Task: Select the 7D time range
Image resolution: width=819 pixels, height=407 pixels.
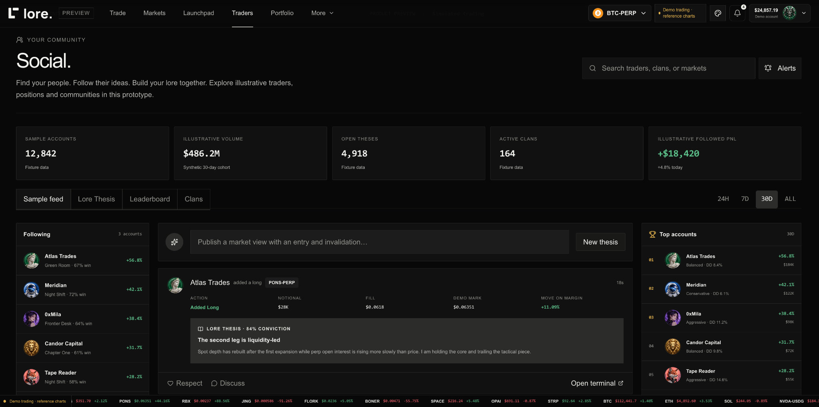Action: pyautogui.click(x=745, y=199)
